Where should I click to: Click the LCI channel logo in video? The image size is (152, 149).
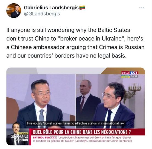click(134, 73)
